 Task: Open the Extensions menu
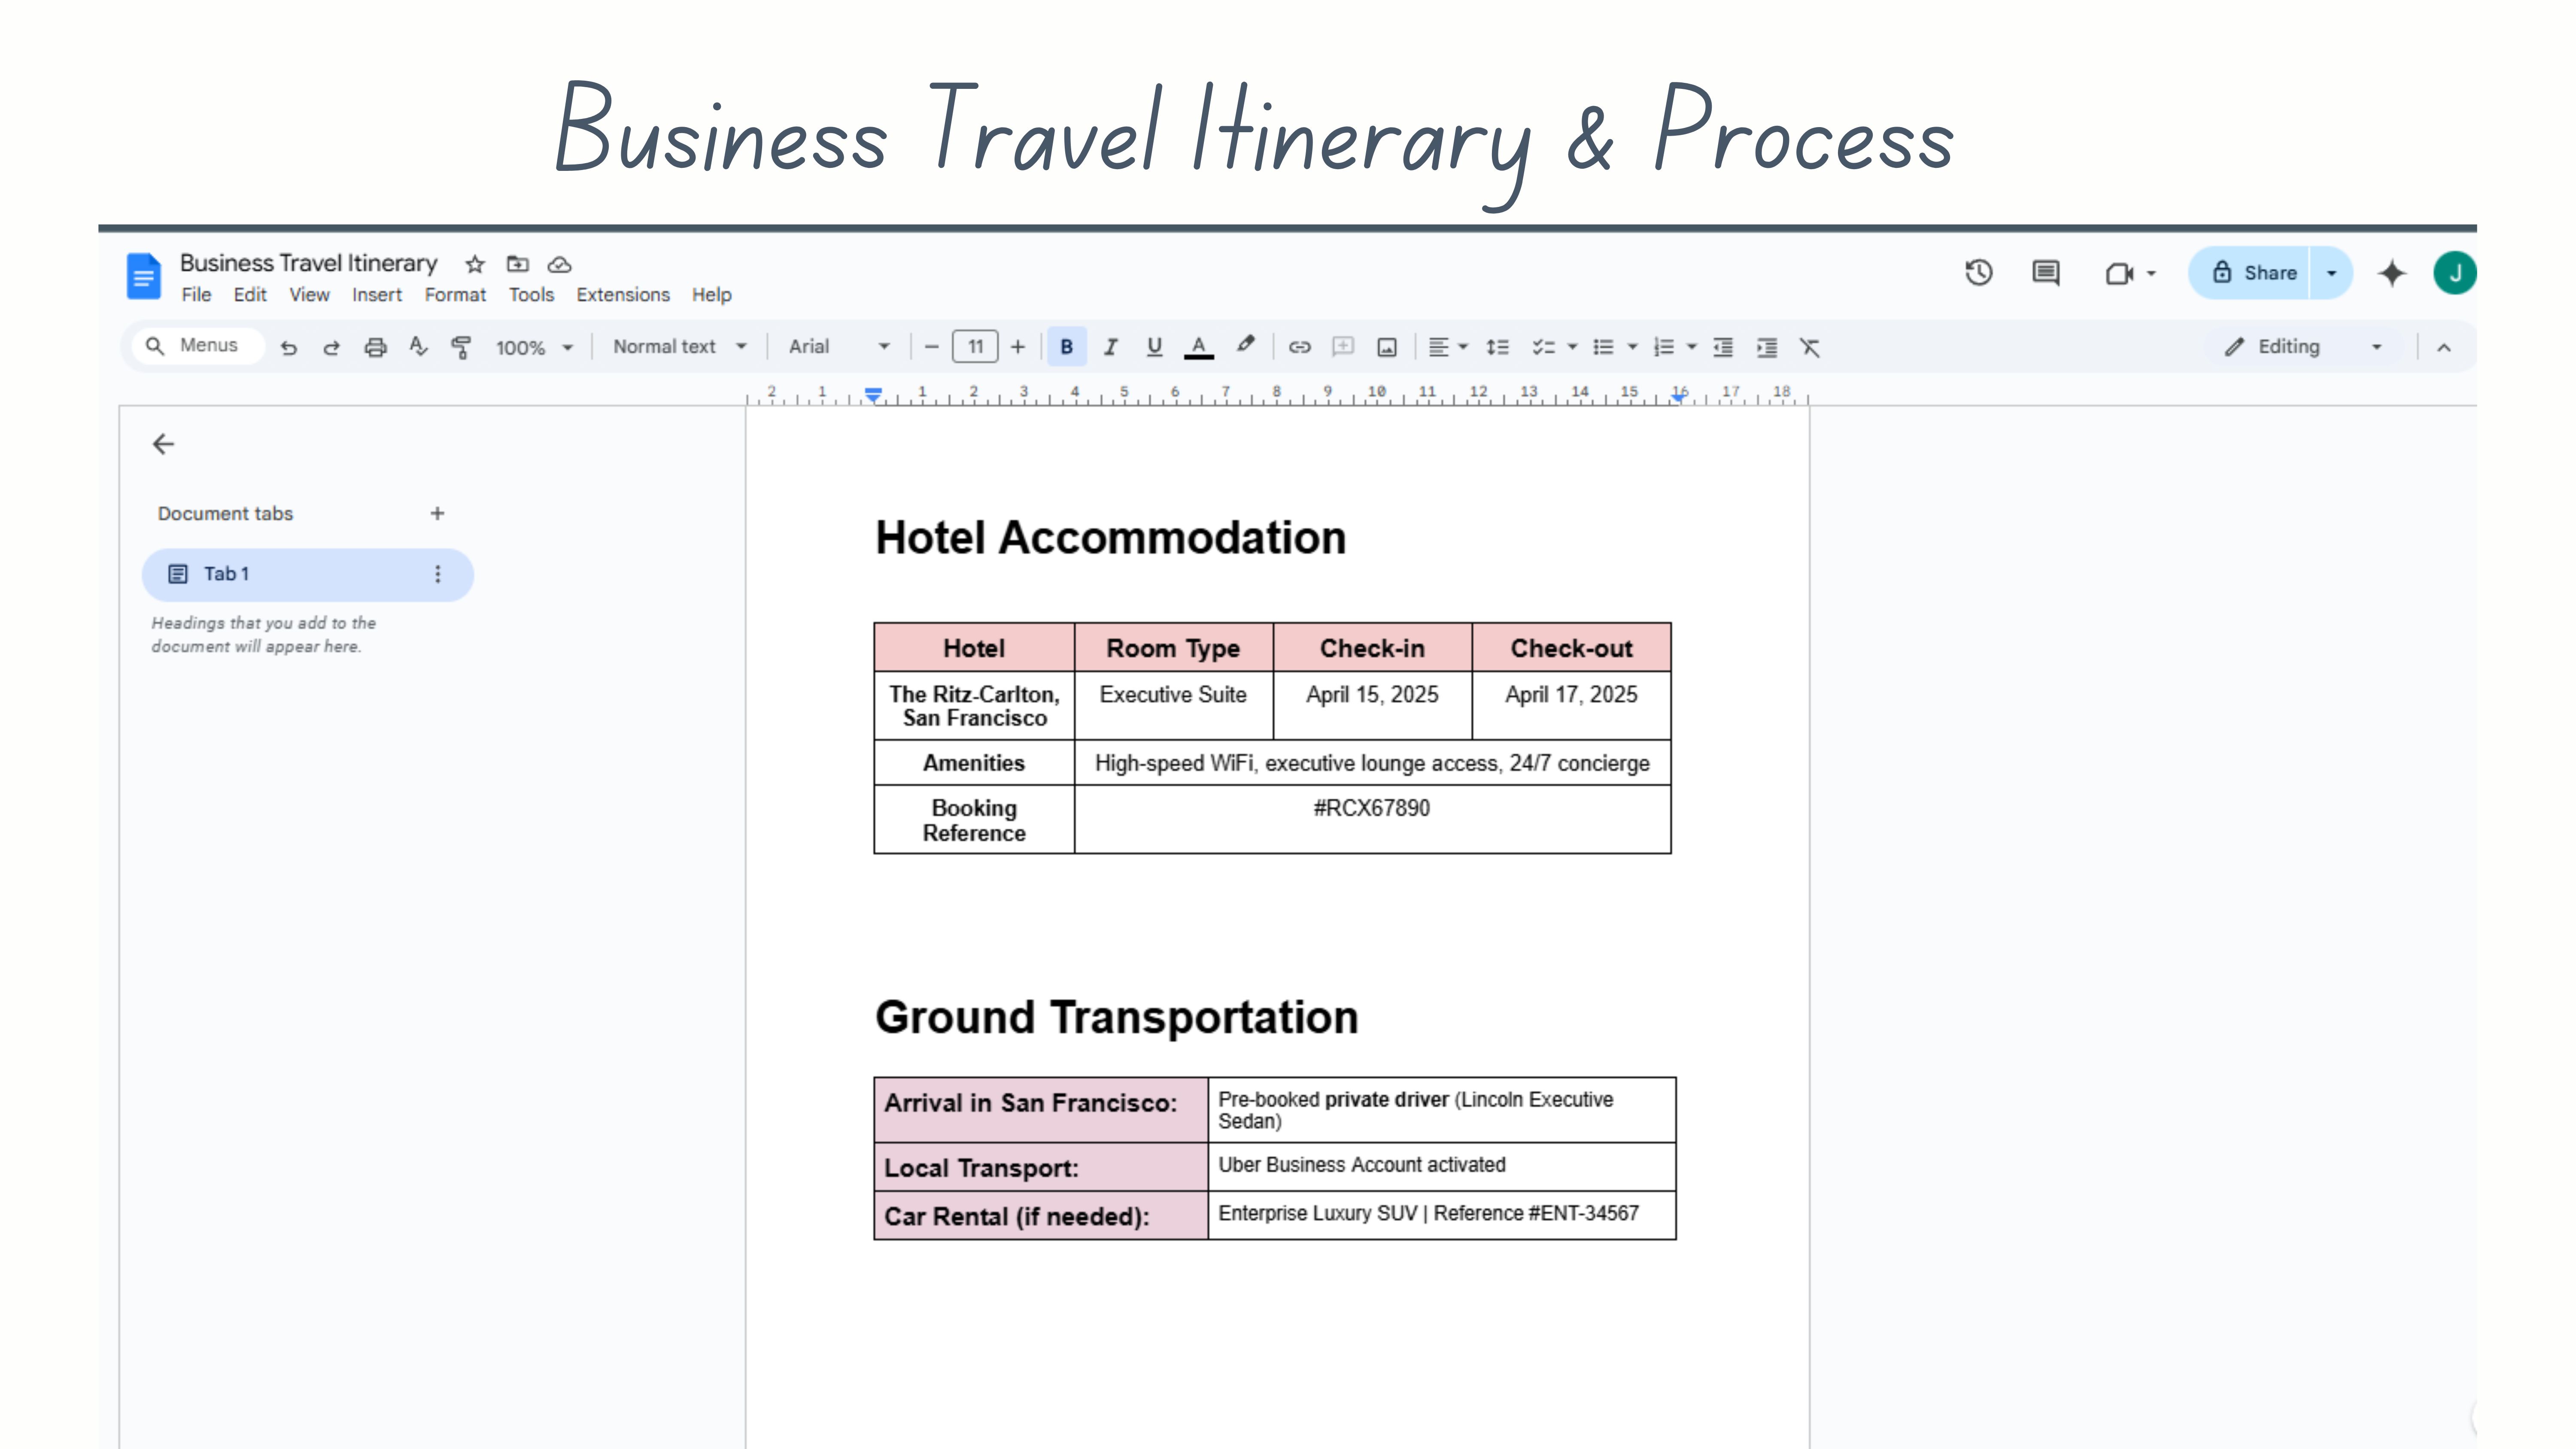[x=622, y=295]
